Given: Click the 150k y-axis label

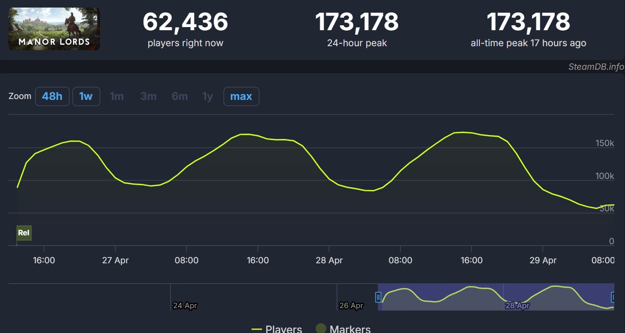Looking at the screenshot, I should point(605,143).
